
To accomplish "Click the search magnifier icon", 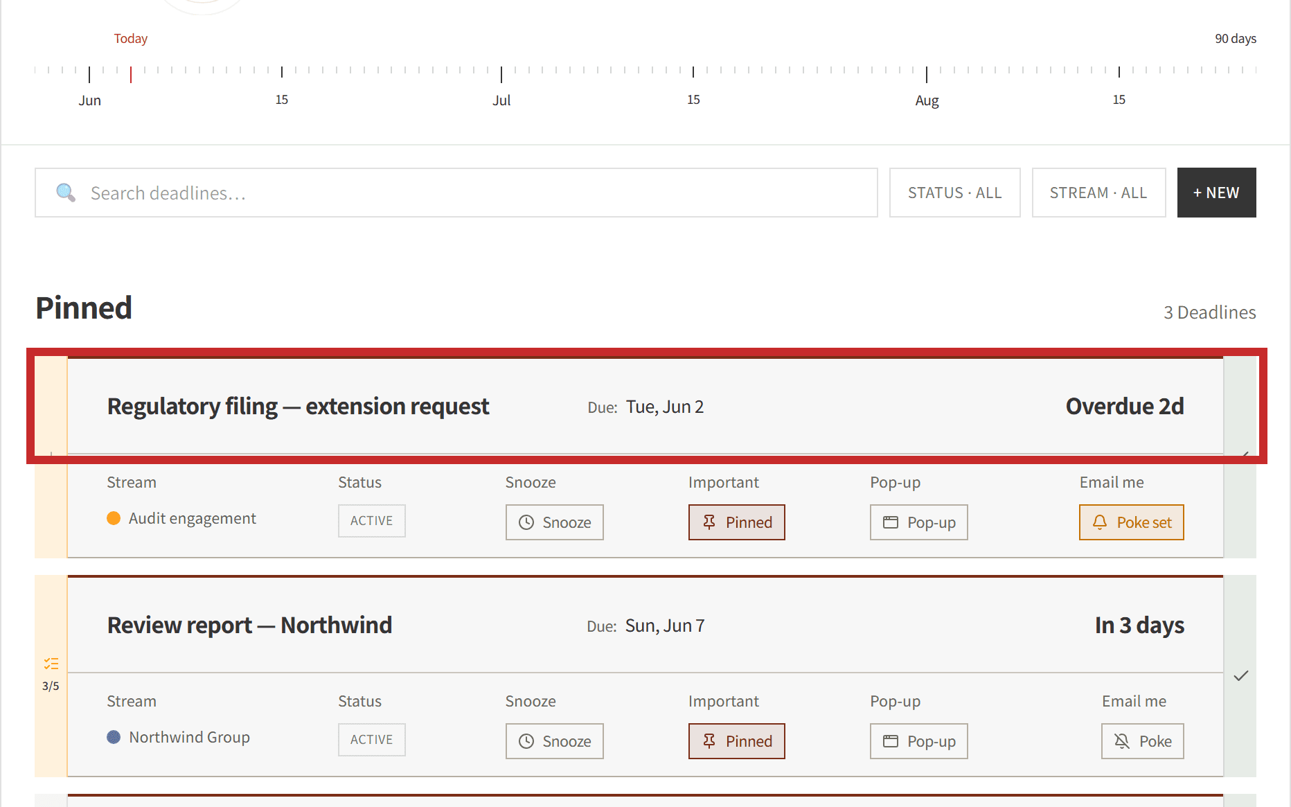I will (66, 192).
